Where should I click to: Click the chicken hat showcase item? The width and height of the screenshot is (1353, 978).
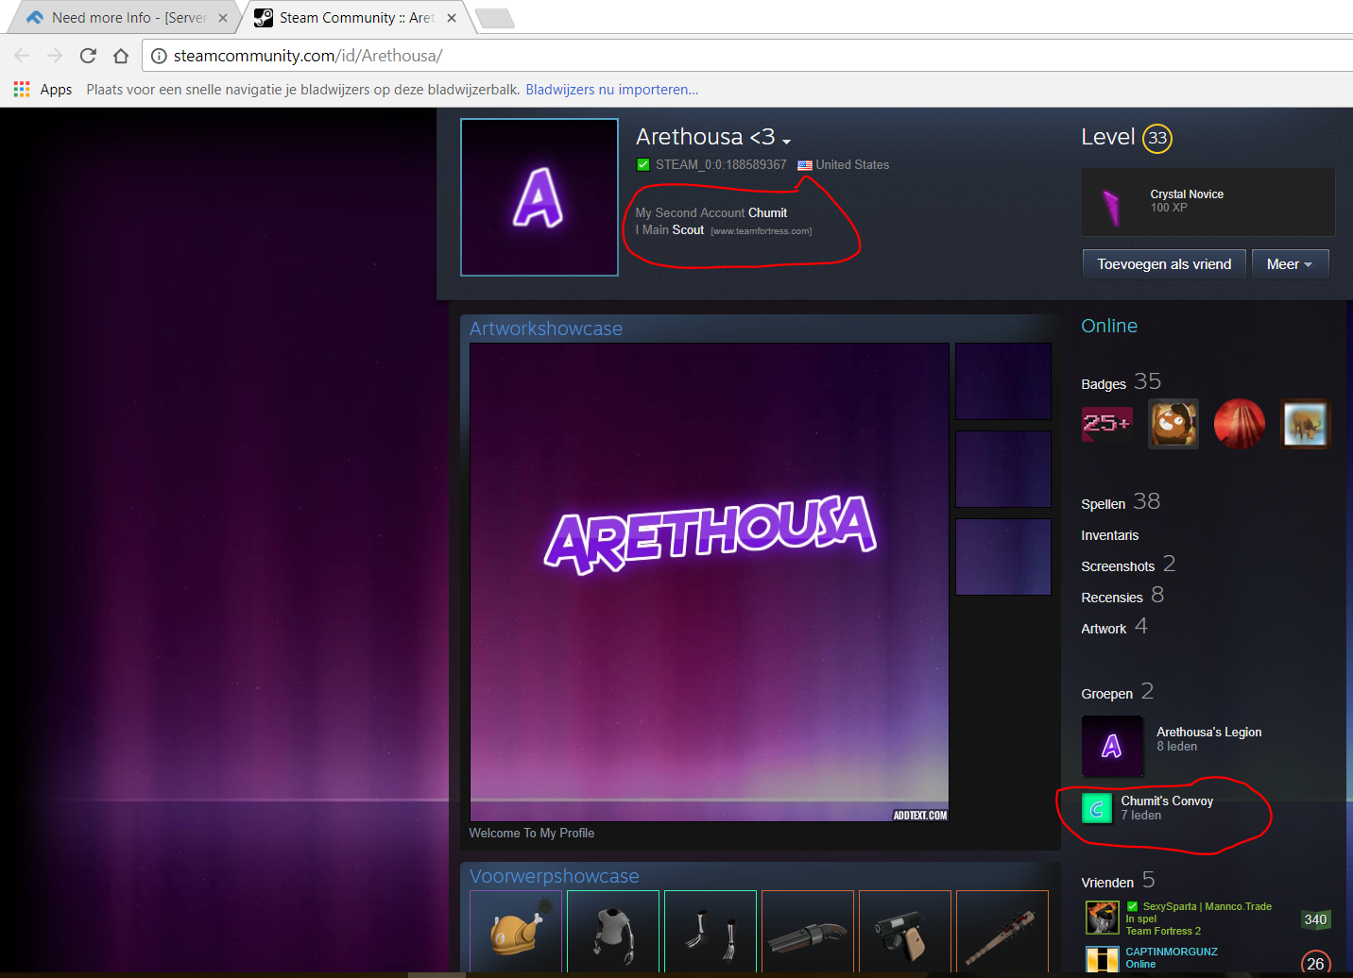(516, 931)
